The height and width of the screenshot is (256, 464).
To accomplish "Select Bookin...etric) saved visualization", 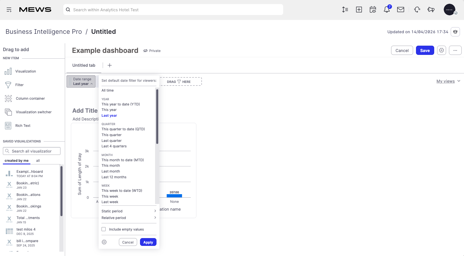I will tap(27, 185).
